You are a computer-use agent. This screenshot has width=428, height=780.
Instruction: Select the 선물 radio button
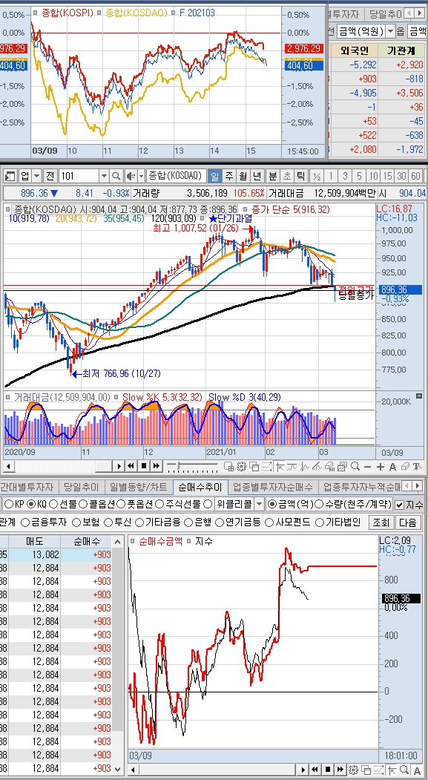53,504
